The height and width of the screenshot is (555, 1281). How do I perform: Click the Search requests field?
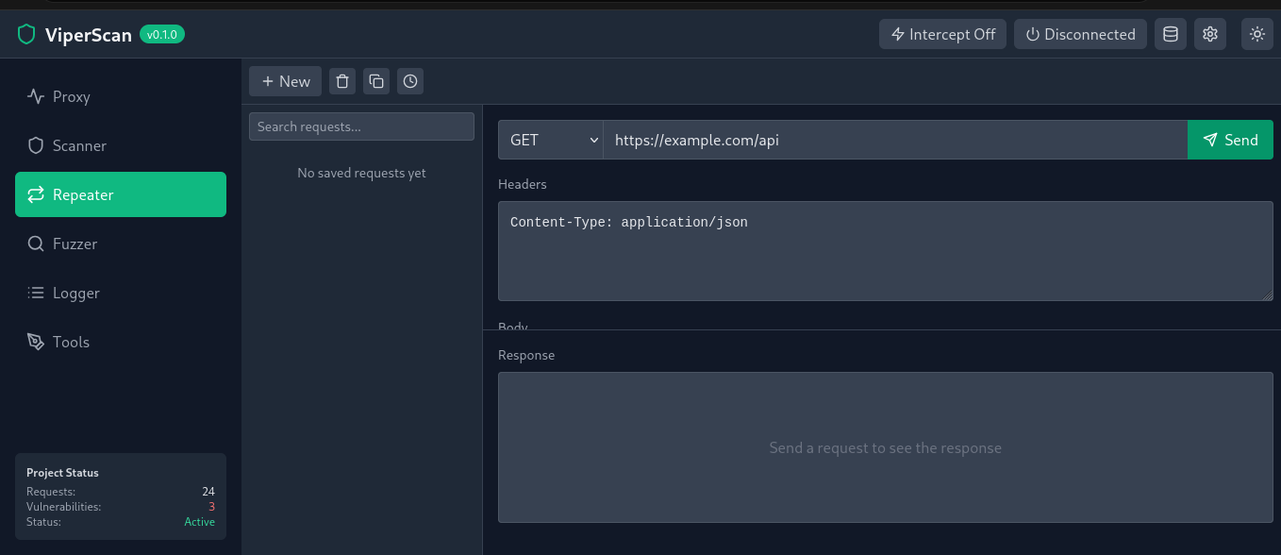361,126
